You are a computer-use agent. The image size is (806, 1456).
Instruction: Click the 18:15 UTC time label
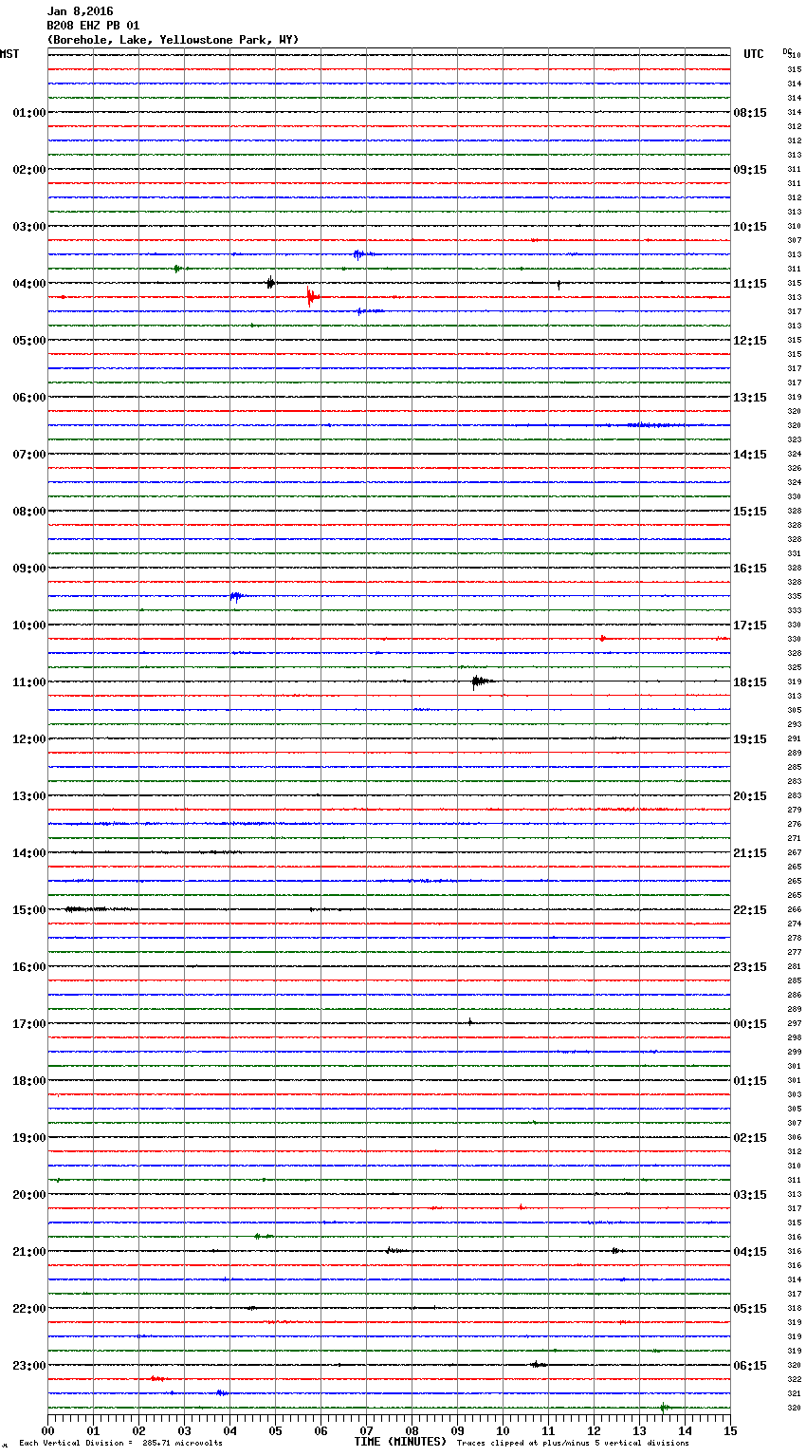(750, 682)
